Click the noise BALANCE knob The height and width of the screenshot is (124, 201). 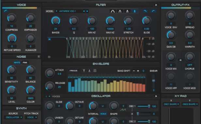pos(31,70)
